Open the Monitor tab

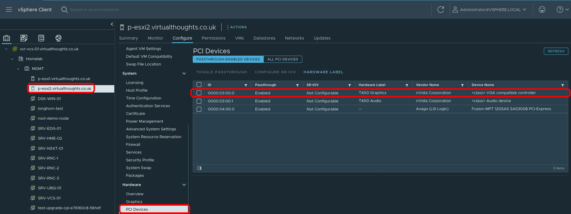[155, 38]
